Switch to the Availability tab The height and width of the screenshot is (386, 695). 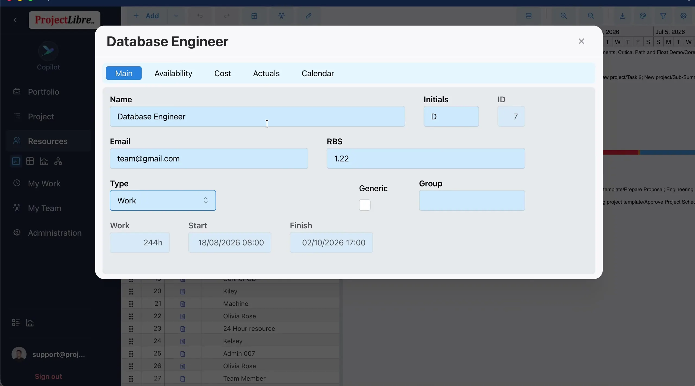coord(173,73)
